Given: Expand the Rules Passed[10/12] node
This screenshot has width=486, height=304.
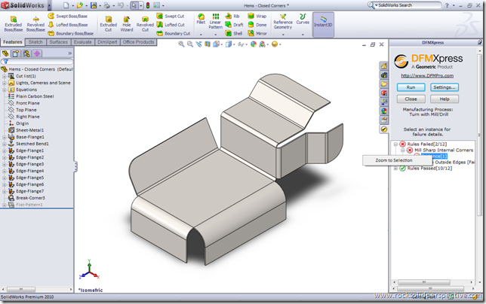Looking at the screenshot, I should (x=395, y=169).
